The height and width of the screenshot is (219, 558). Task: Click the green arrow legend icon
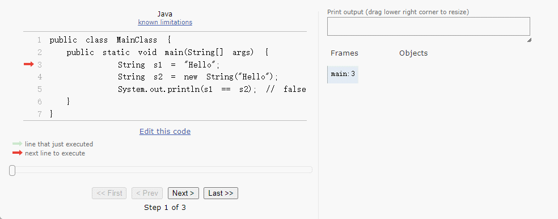click(17, 144)
